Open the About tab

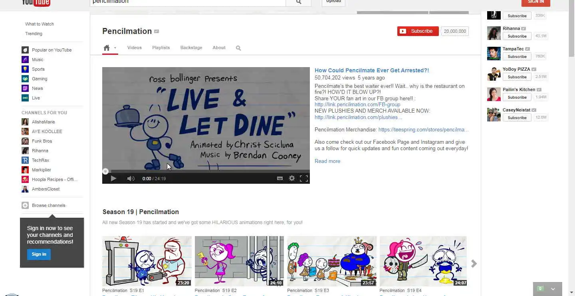point(219,48)
